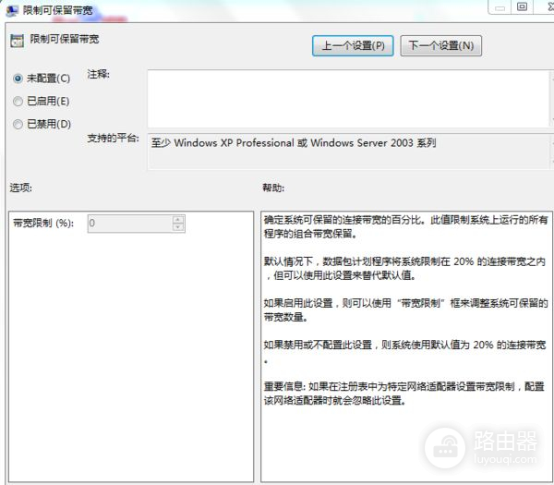The image size is (554, 485).
Task: Click the 支持的平台 text box
Action: (x=348, y=152)
